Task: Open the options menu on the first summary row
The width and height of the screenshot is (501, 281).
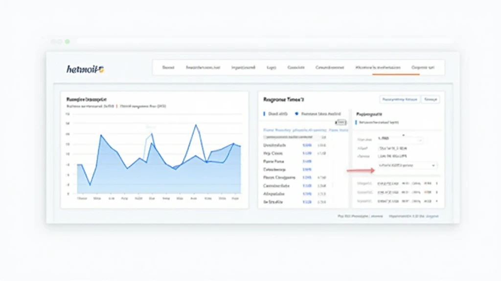Action: 436,183
